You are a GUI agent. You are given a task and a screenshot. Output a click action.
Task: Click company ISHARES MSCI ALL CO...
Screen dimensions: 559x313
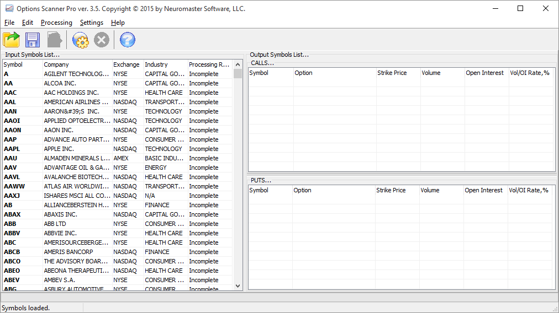click(77, 196)
